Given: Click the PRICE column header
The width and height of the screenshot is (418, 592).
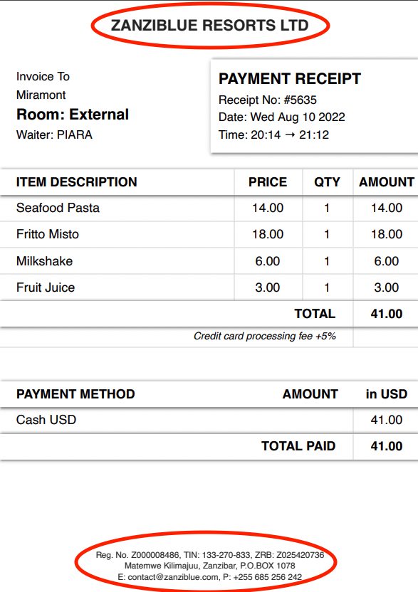Looking at the screenshot, I should point(268,182).
